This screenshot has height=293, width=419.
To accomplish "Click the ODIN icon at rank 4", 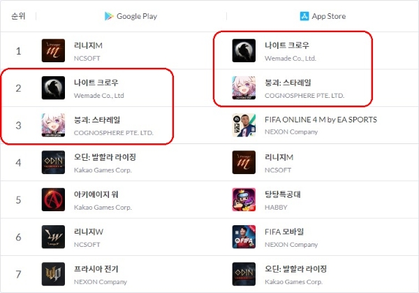I will (x=53, y=162).
